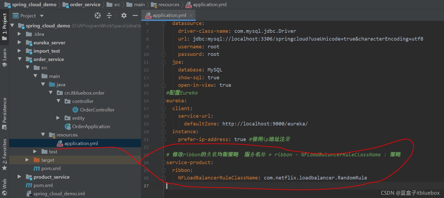Viewport: 444px width, 198px height.
Task: Click the eureka_server module icon
Action: tap(29, 43)
